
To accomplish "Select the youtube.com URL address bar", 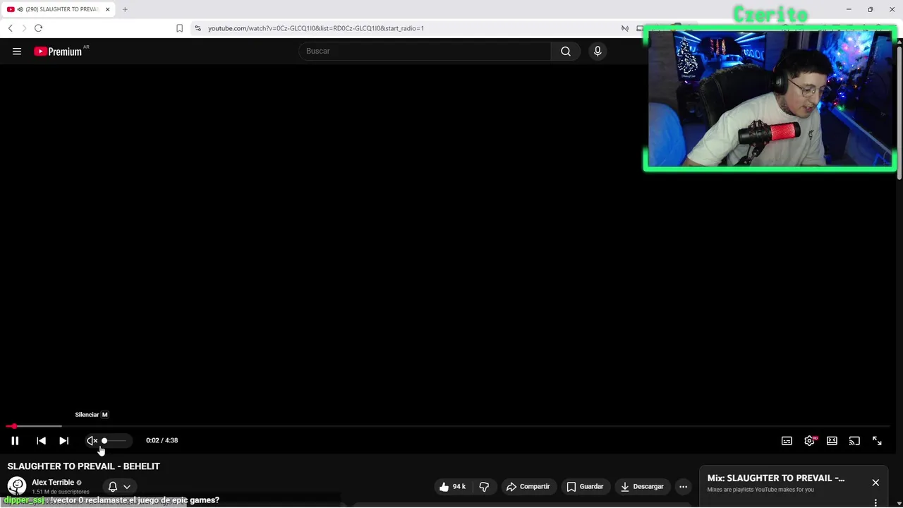I will coord(316,28).
